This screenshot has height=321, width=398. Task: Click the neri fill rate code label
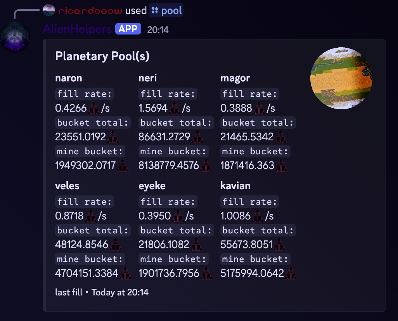click(168, 94)
